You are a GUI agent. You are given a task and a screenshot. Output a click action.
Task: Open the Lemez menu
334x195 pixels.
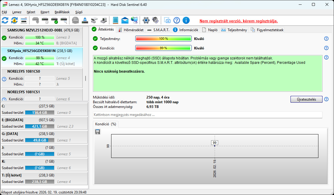click(17, 12)
